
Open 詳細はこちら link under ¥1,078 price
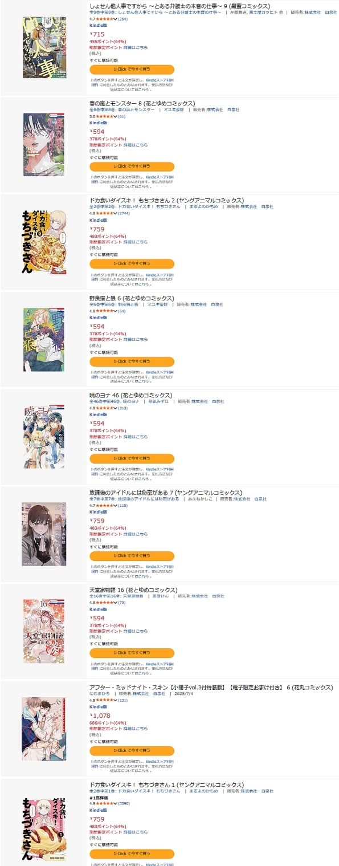(x=136, y=729)
